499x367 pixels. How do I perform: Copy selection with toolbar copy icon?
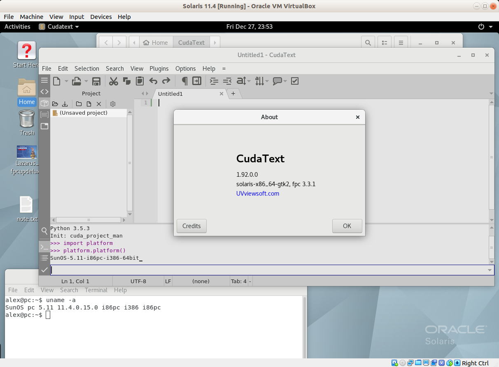(126, 81)
